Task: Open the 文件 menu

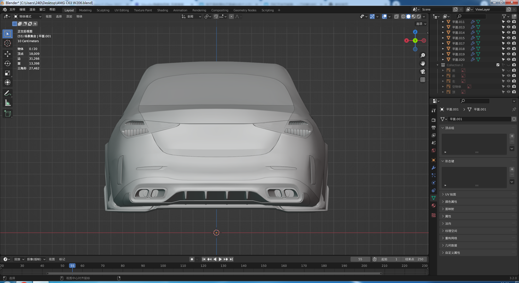Action: click(12, 9)
